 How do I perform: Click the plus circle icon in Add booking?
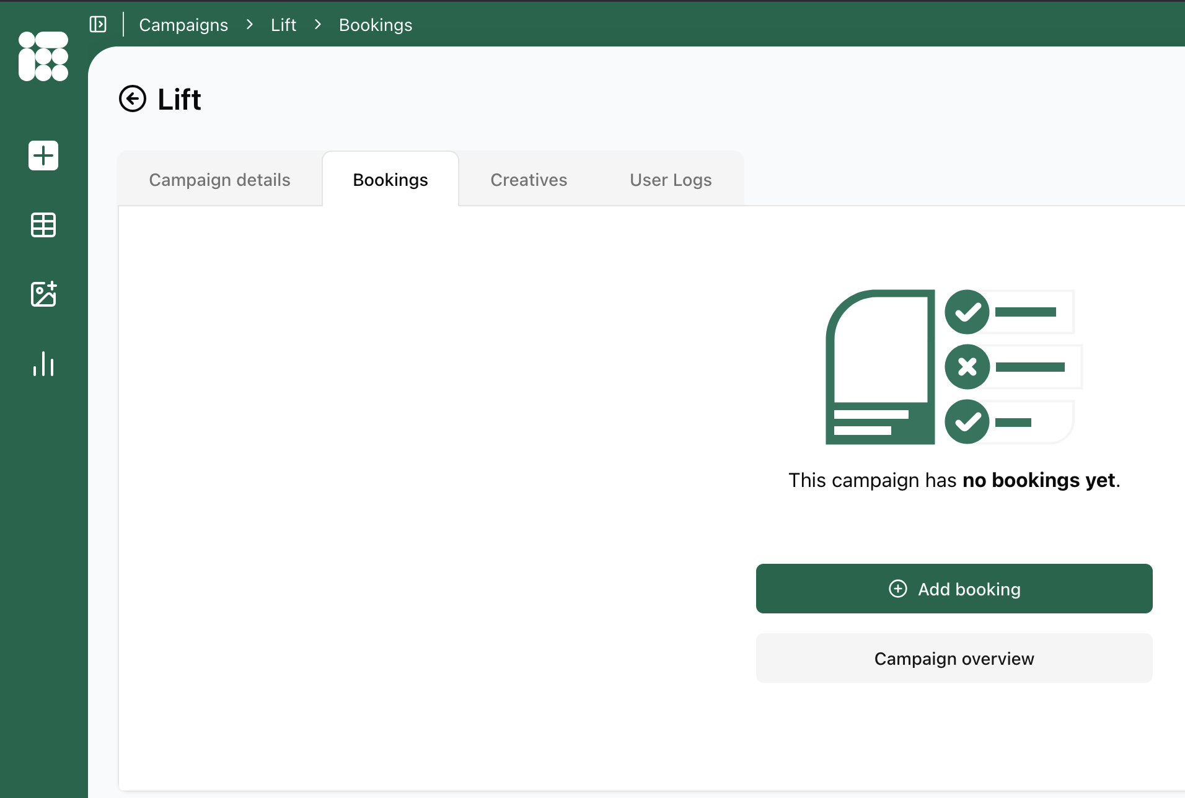point(897,589)
